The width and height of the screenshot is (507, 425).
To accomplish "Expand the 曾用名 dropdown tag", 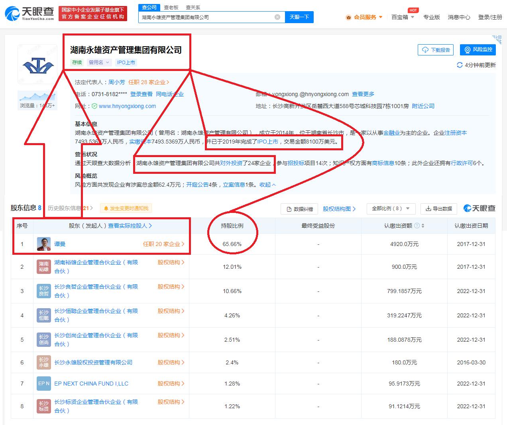I will (99, 63).
